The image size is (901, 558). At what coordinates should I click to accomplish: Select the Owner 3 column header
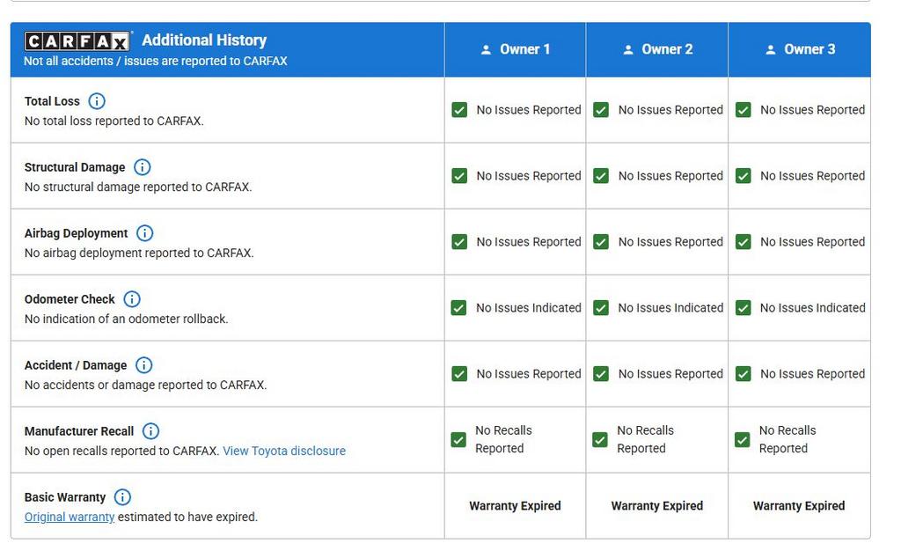[800, 49]
